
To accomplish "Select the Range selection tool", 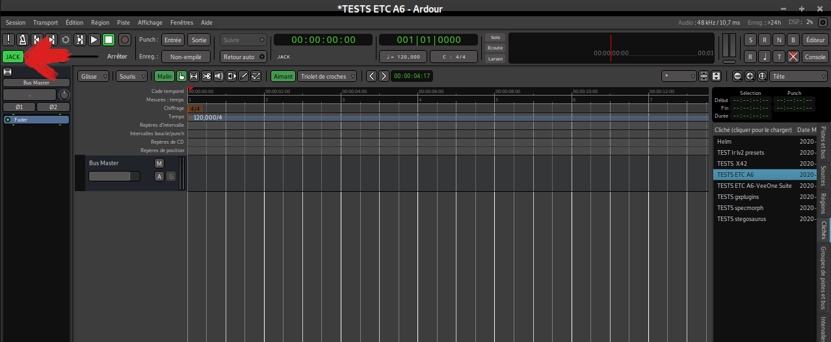I will pyautogui.click(x=194, y=76).
